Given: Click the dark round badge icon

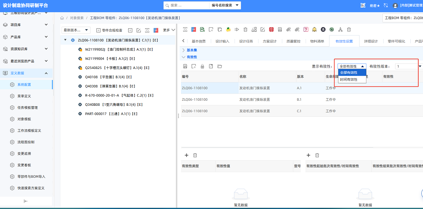Looking at the screenshot, I should (323, 29).
